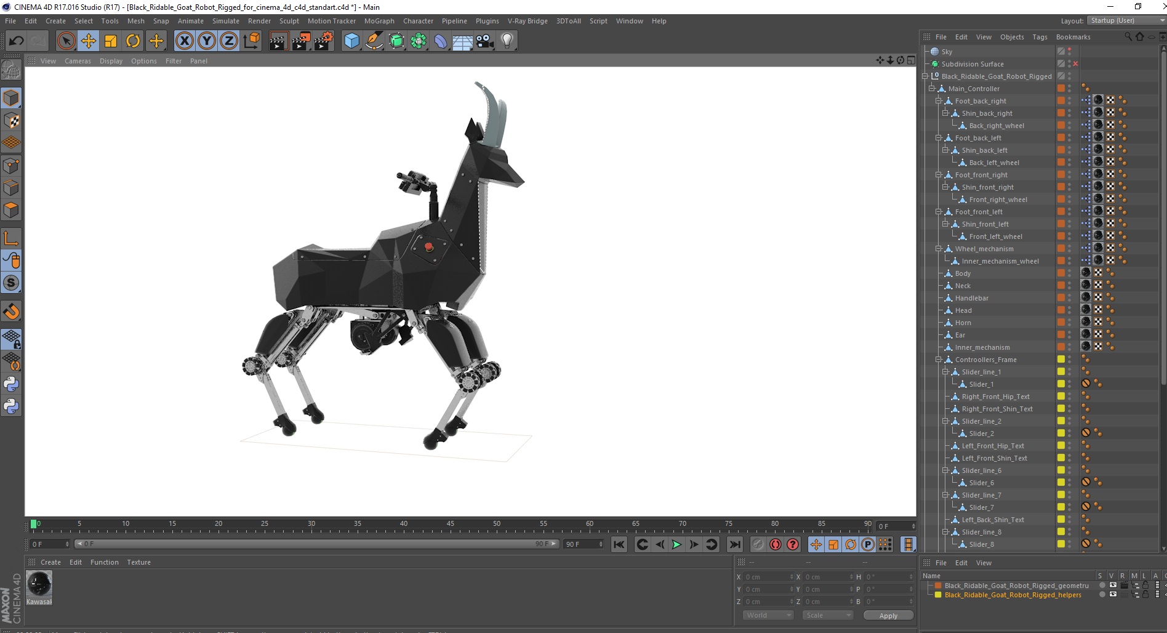Toggle the X axis lock
The height and width of the screenshot is (633, 1167).
[184, 41]
